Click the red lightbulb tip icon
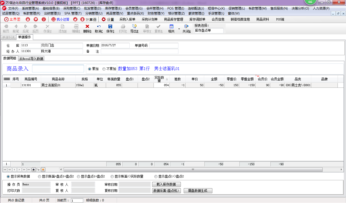The height and width of the screenshot is (203, 346). (x=44, y=19)
